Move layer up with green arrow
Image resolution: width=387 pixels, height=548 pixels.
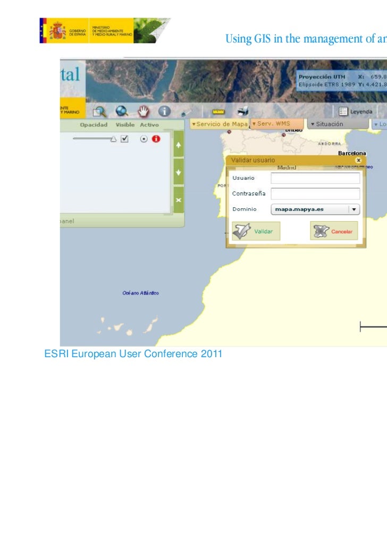tap(179, 145)
